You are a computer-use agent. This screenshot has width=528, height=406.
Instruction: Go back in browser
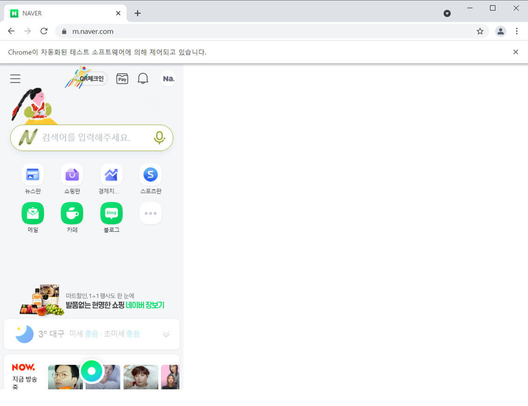click(x=11, y=31)
